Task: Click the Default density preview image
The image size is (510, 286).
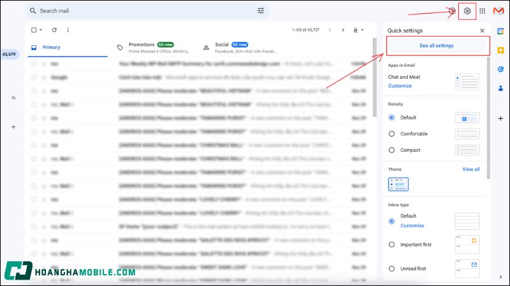Action: pyautogui.click(x=467, y=118)
